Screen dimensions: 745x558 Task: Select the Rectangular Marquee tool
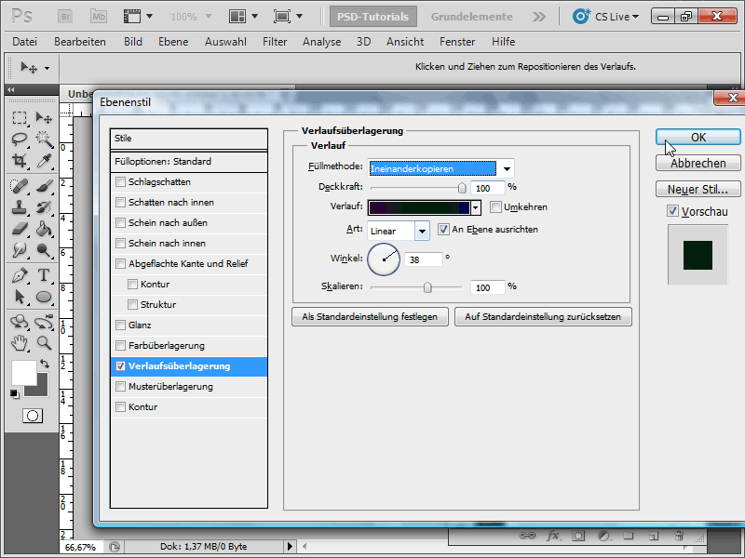coord(20,117)
